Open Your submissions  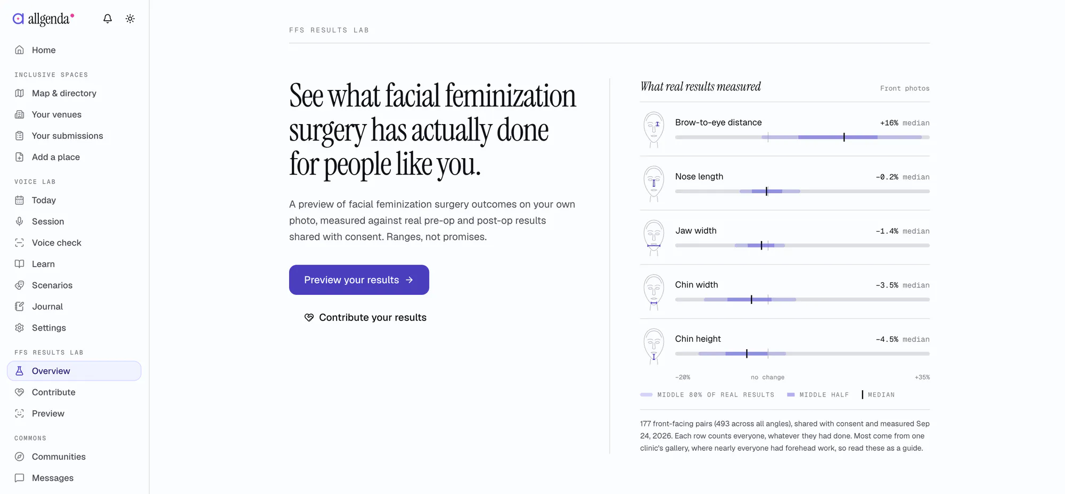coord(74,136)
